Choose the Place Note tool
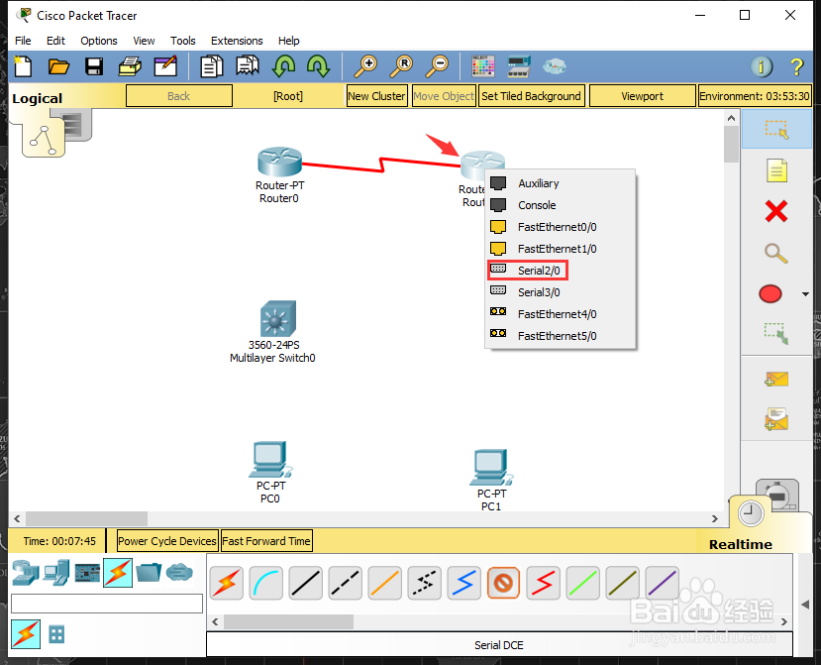This screenshot has width=821, height=665. (776, 170)
